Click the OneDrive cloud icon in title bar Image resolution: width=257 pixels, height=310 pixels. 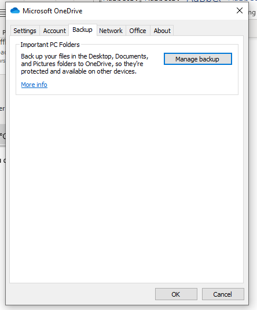click(x=15, y=10)
